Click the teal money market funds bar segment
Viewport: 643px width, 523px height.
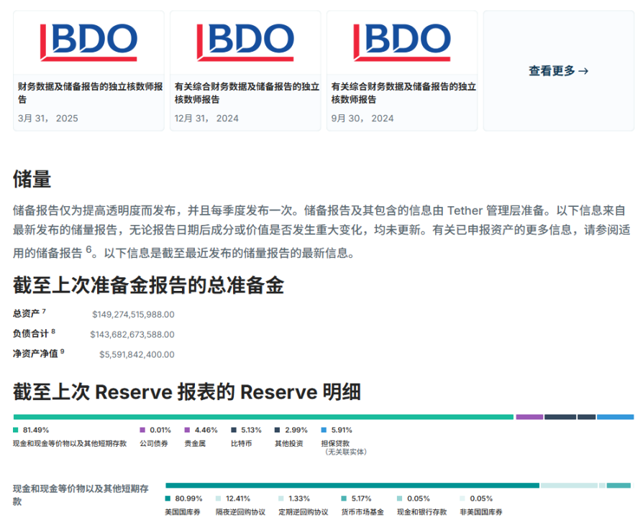(x=619, y=486)
